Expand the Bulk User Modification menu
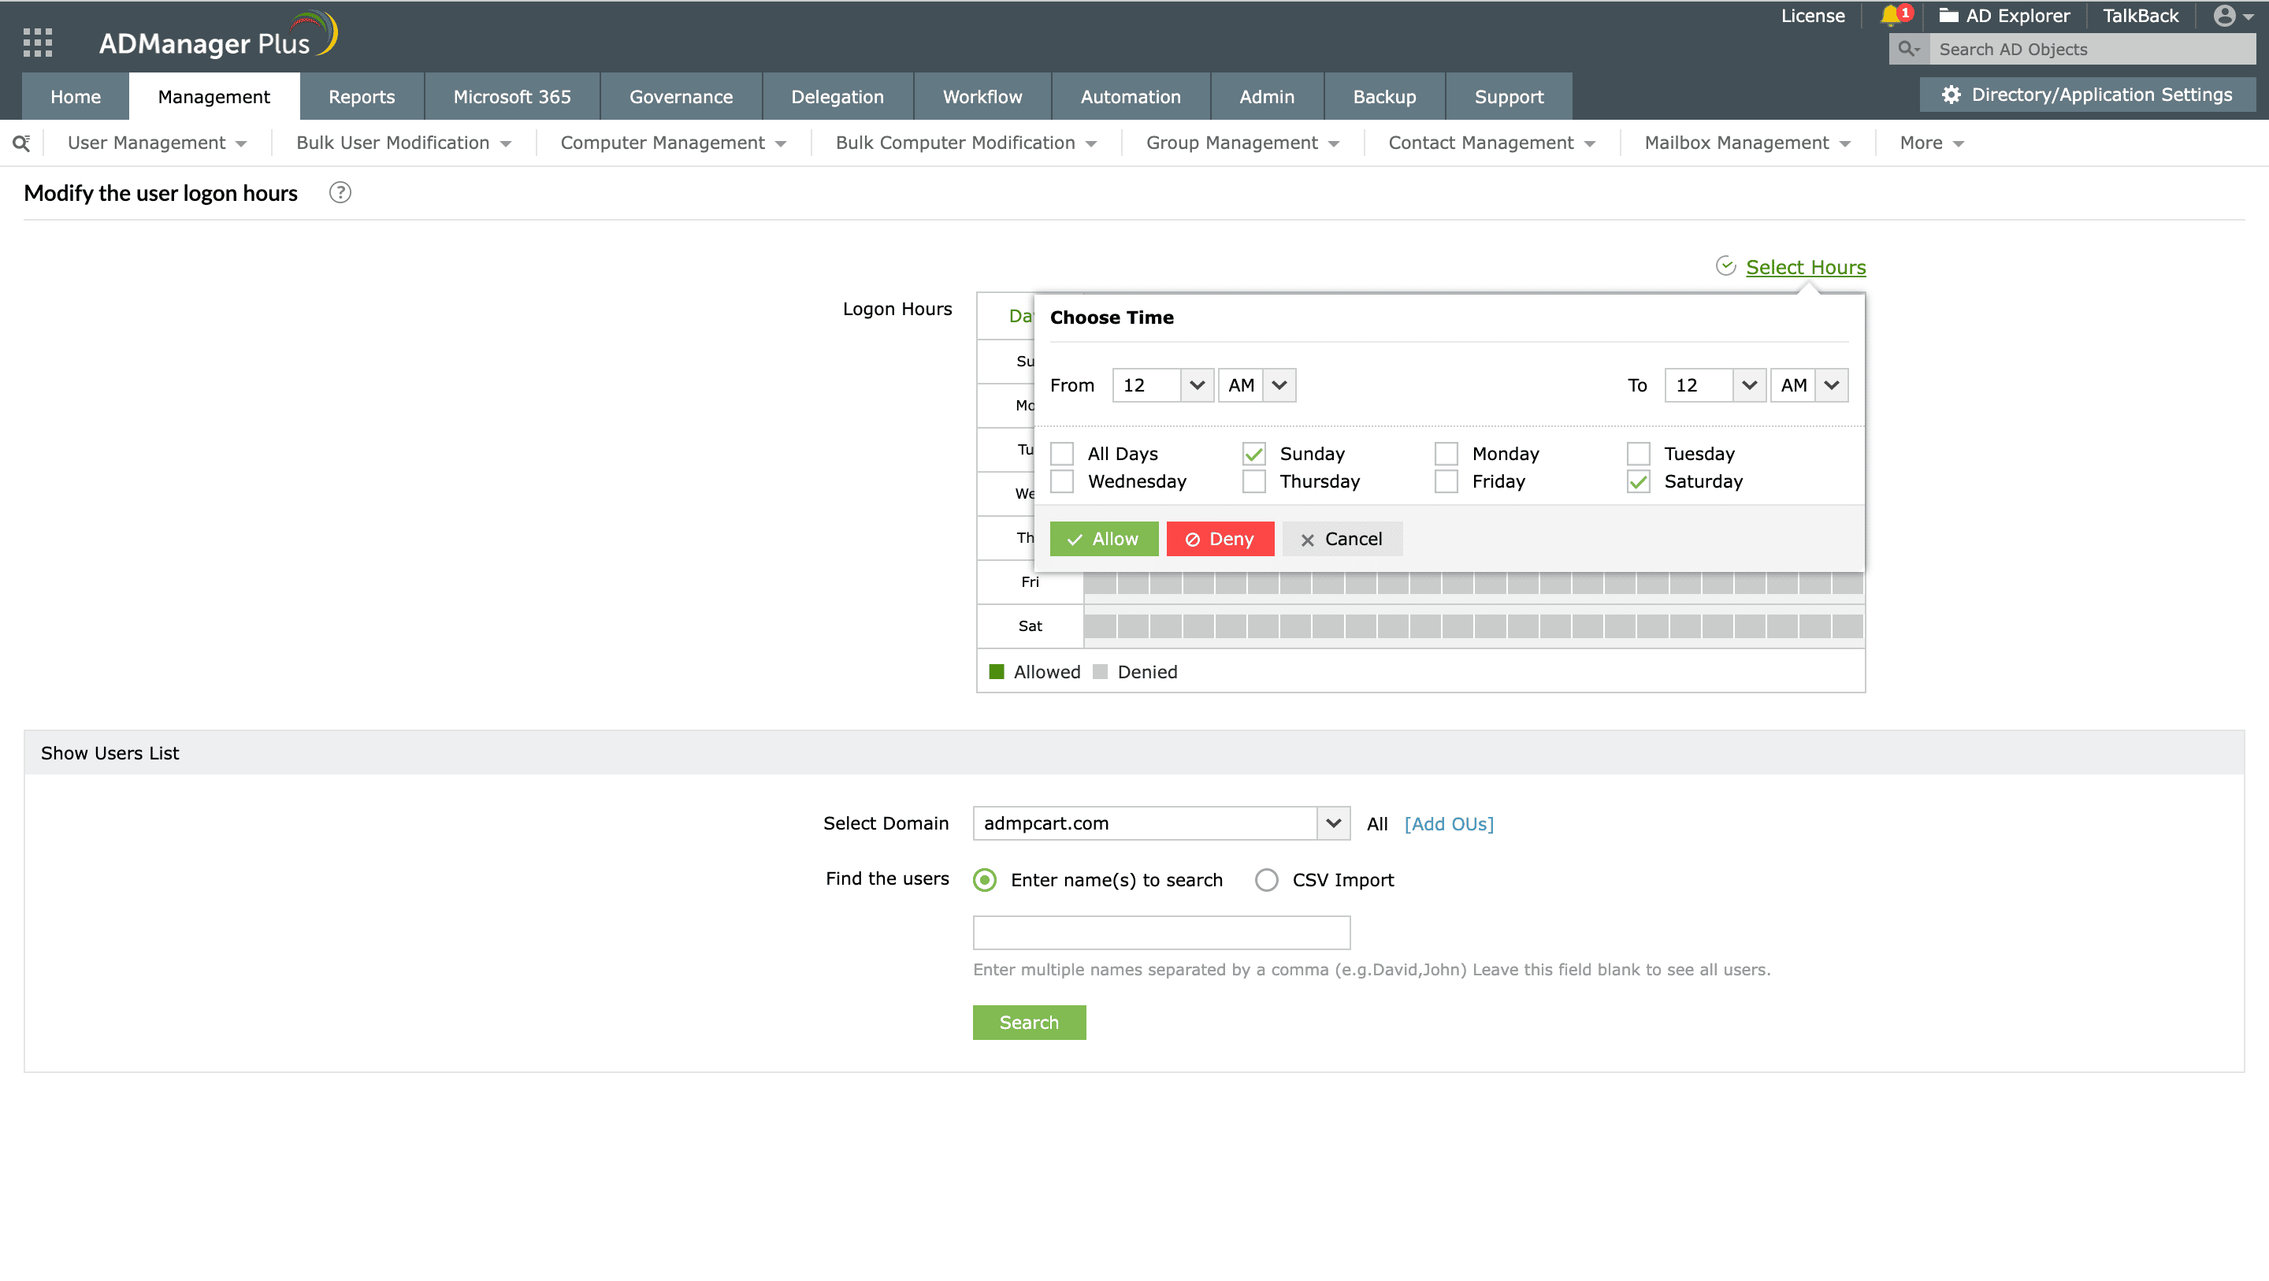Screen dimensions: 2269x1281 [x=403, y=143]
